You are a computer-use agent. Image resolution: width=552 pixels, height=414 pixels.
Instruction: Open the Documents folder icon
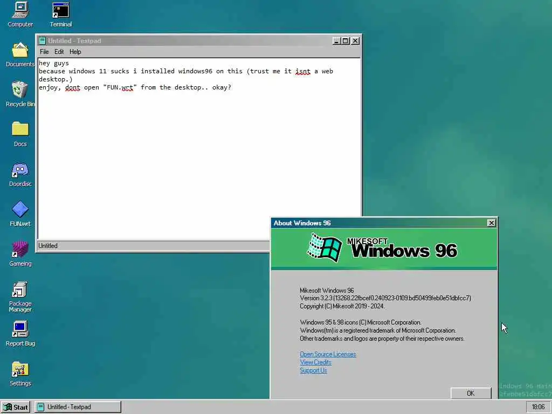(x=20, y=54)
